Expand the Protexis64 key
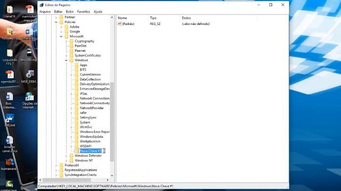 pyautogui.click(x=56, y=166)
